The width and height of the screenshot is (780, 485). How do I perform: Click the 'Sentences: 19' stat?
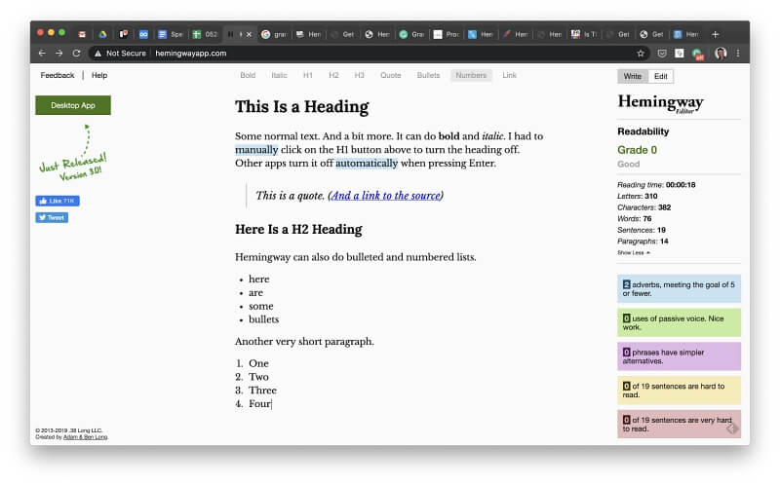click(642, 230)
